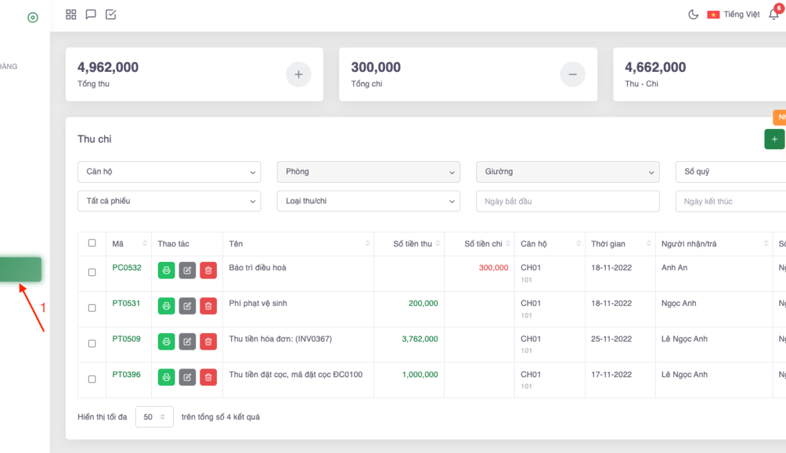The height and width of the screenshot is (453, 786).
Task: Switch language via Tiếng Việt selector
Action: coord(734,14)
